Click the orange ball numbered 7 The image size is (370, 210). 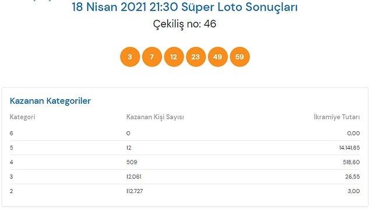pos(152,57)
